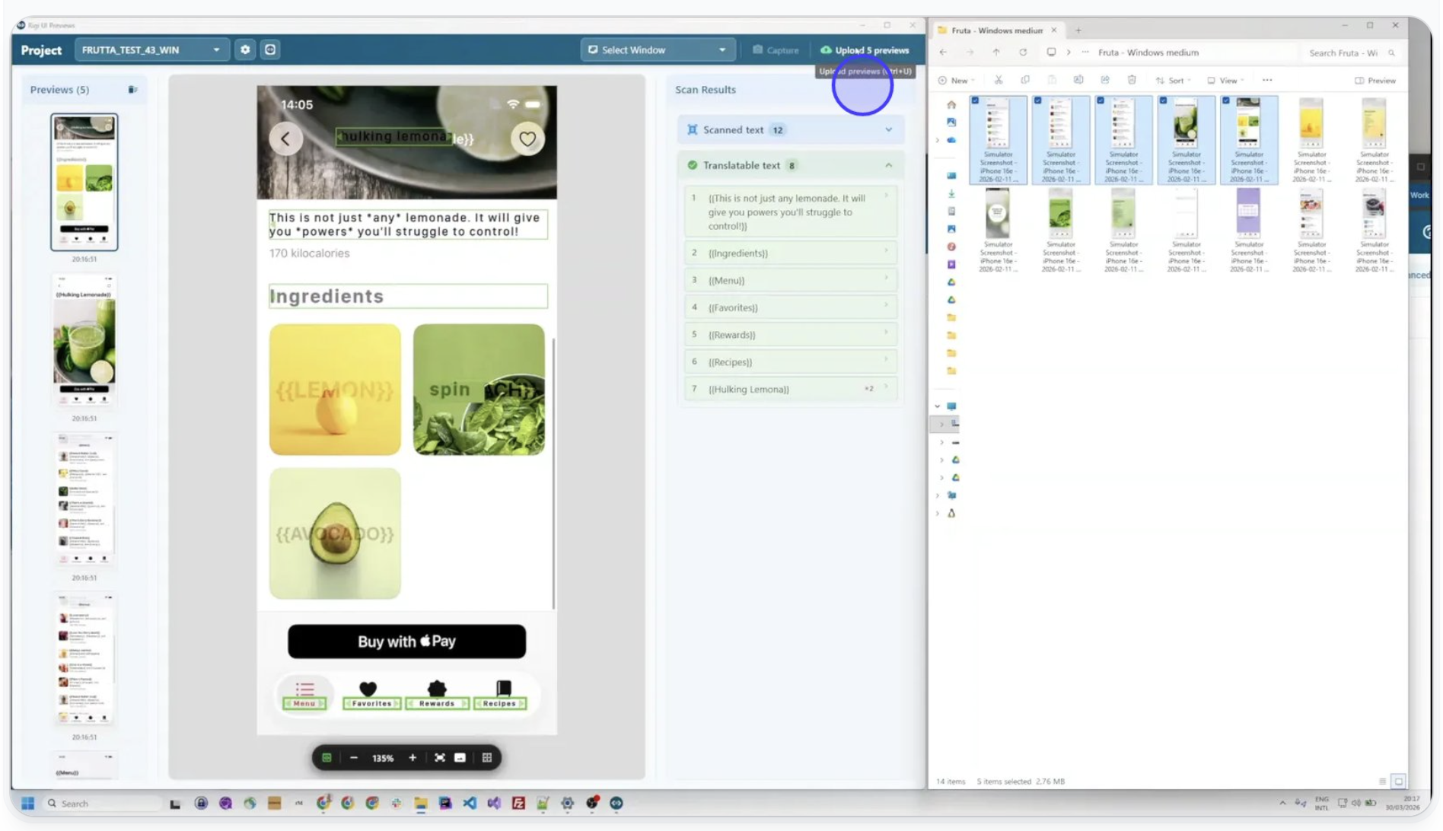Toggle Preview pane in File Explorer

click(1375, 80)
